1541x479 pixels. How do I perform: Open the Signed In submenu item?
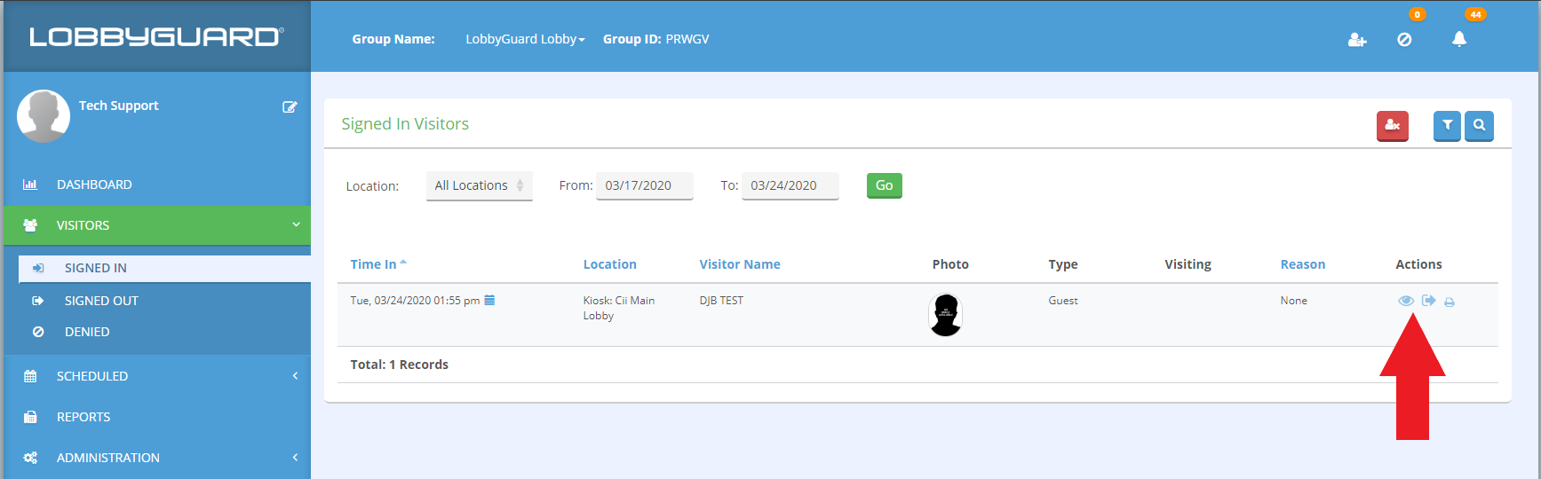click(x=165, y=268)
